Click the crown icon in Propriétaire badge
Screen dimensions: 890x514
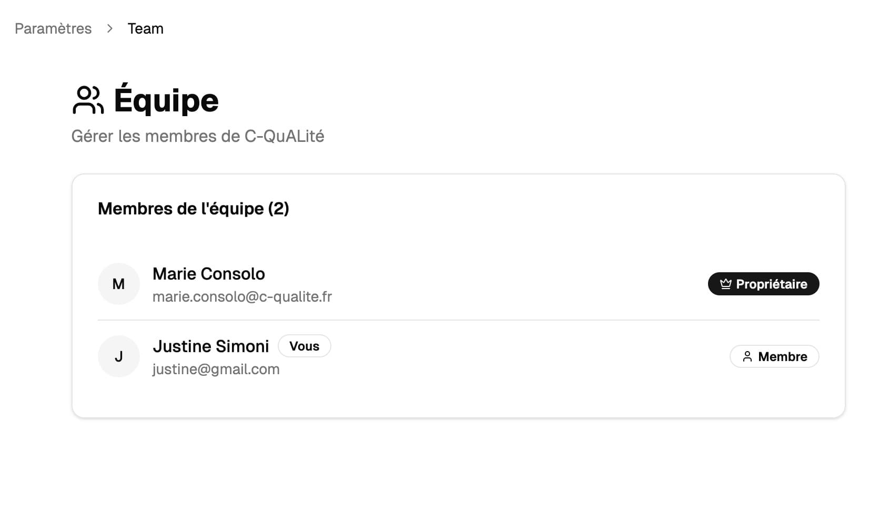[725, 284]
